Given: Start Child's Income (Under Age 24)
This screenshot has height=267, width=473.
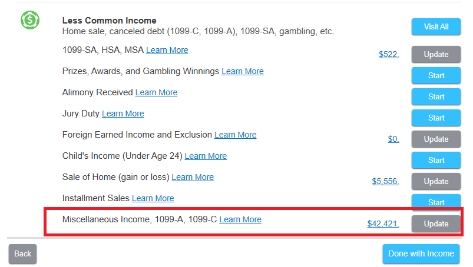Looking at the screenshot, I should 436,161.
